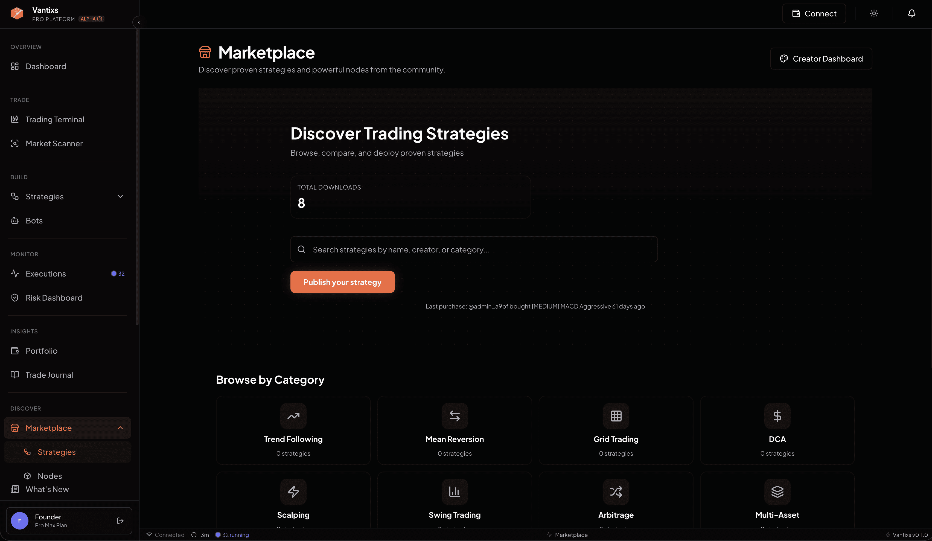Click the Mean Reversion arrows icon
Screen dimensions: 932x541
pyautogui.click(x=455, y=416)
